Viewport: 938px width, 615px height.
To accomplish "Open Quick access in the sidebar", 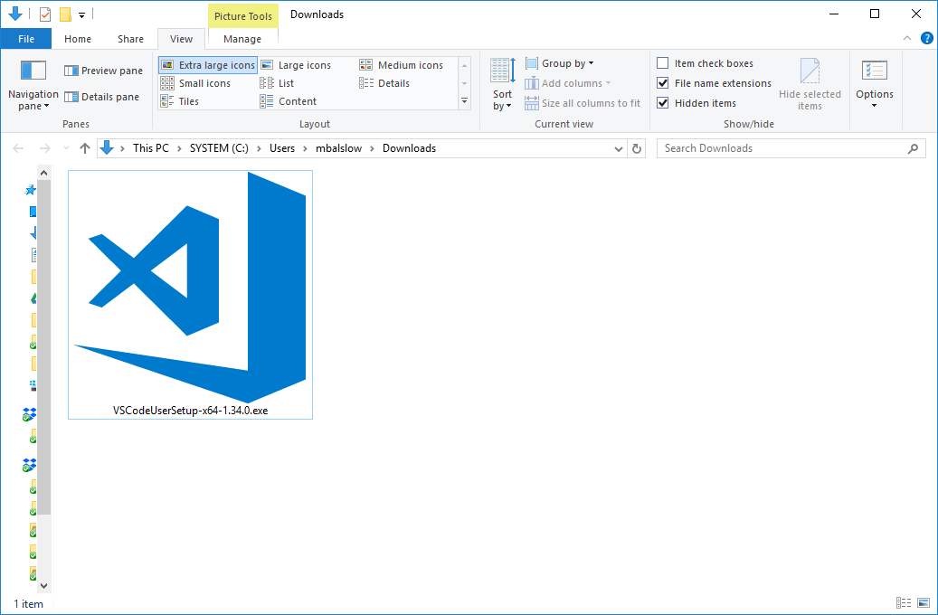I will [31, 190].
